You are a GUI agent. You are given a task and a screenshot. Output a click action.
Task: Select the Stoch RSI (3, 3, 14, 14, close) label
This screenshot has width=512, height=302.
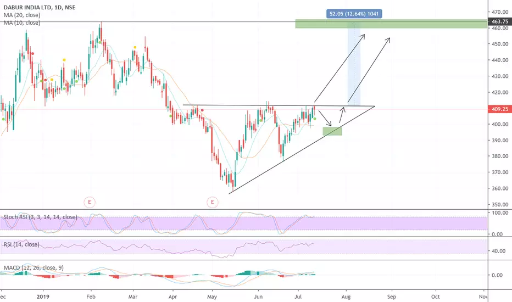(40, 217)
